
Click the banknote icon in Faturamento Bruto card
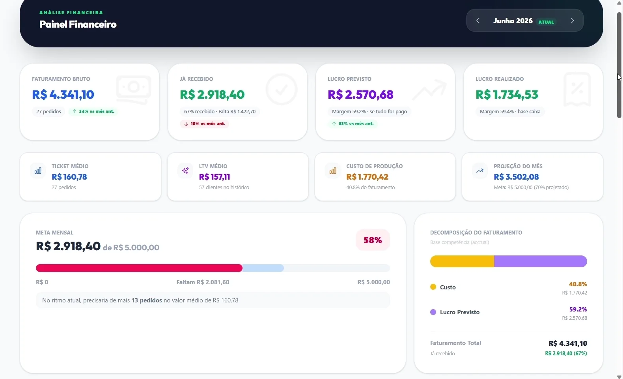click(x=134, y=90)
